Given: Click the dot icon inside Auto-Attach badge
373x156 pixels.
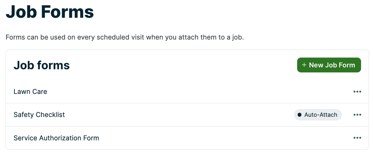Looking at the screenshot, I should click(x=300, y=115).
